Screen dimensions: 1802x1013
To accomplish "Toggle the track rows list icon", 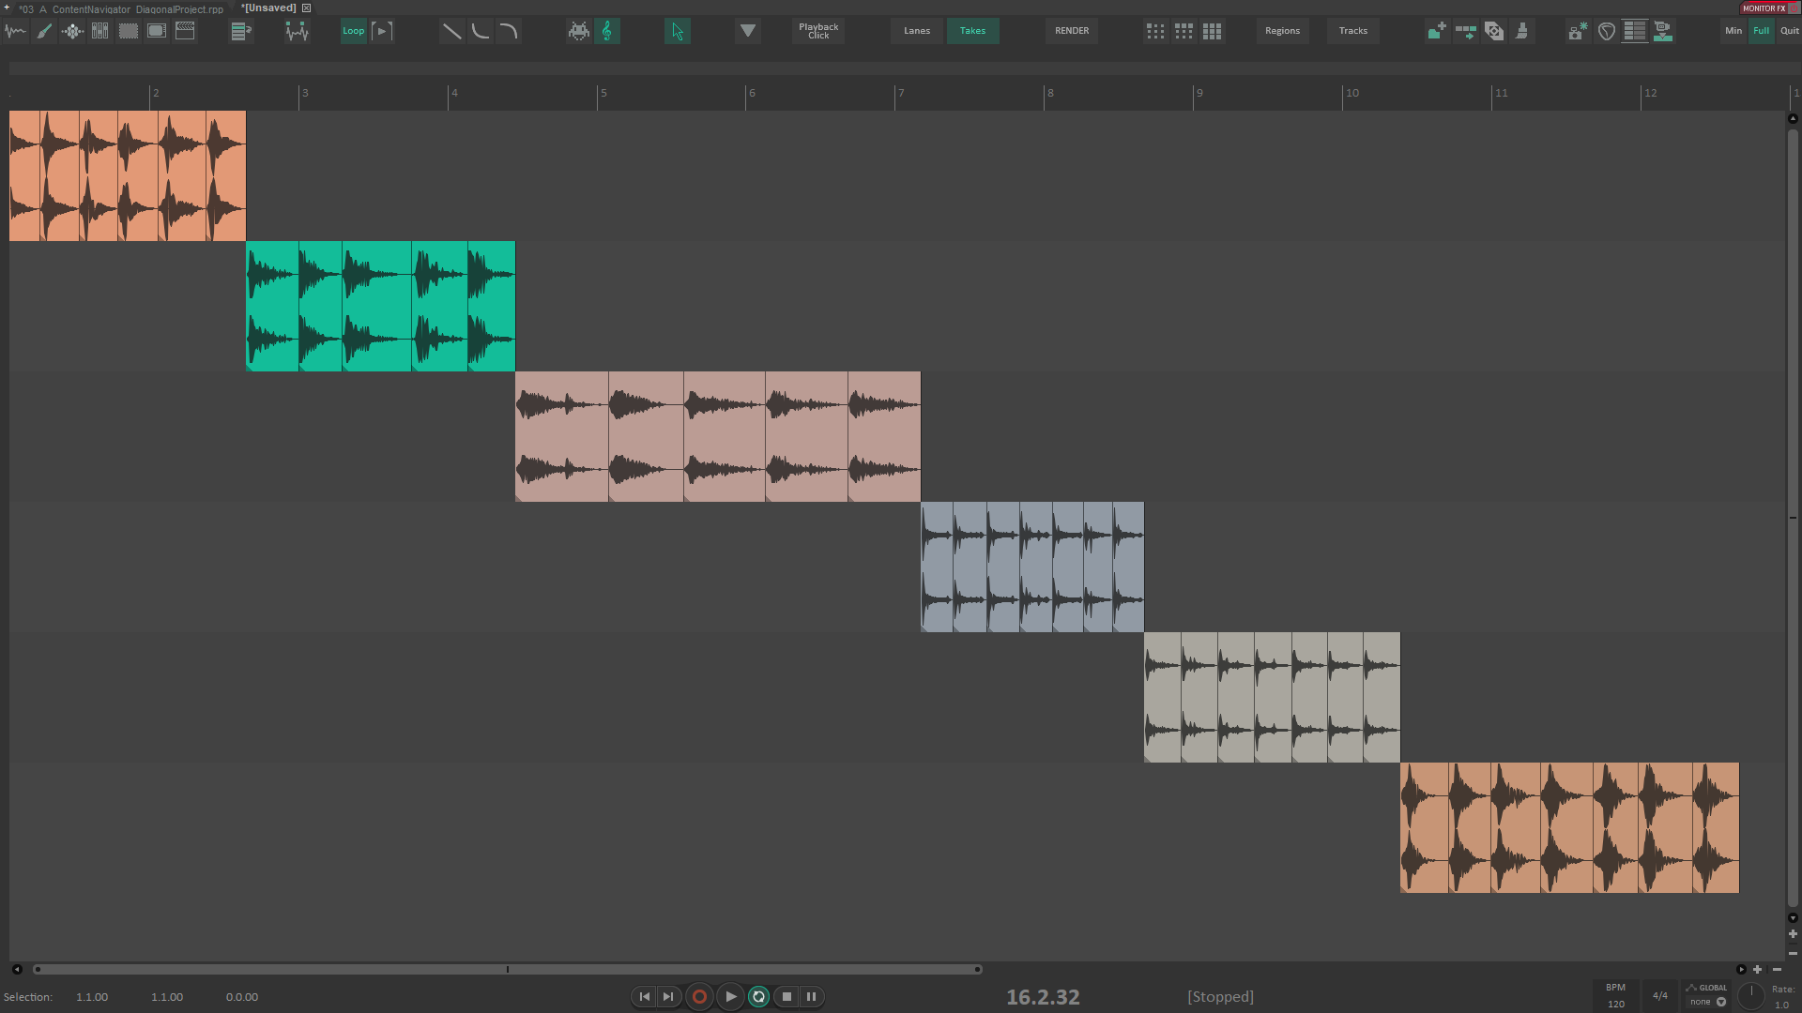I will coord(1635,31).
